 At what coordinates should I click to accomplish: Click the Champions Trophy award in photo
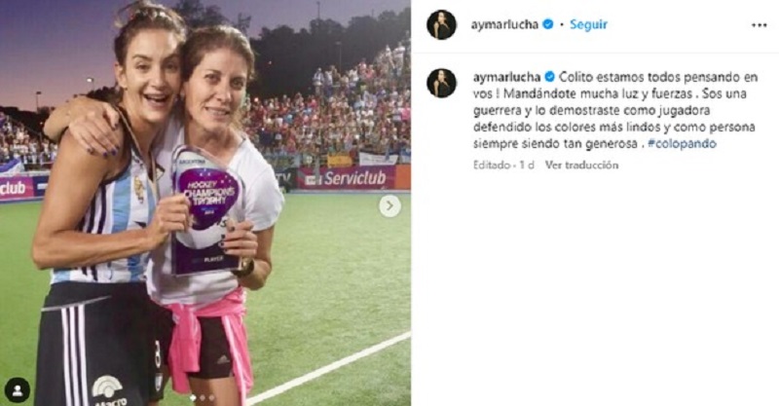point(205,210)
